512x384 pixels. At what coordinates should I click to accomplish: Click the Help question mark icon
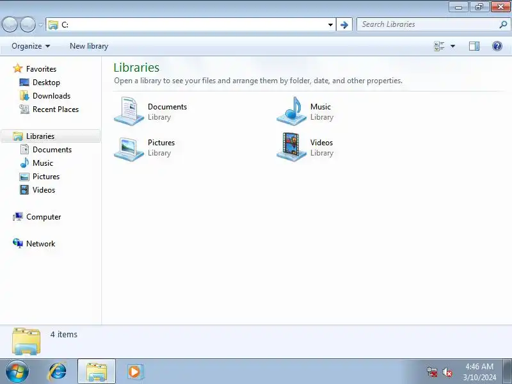[497, 46]
